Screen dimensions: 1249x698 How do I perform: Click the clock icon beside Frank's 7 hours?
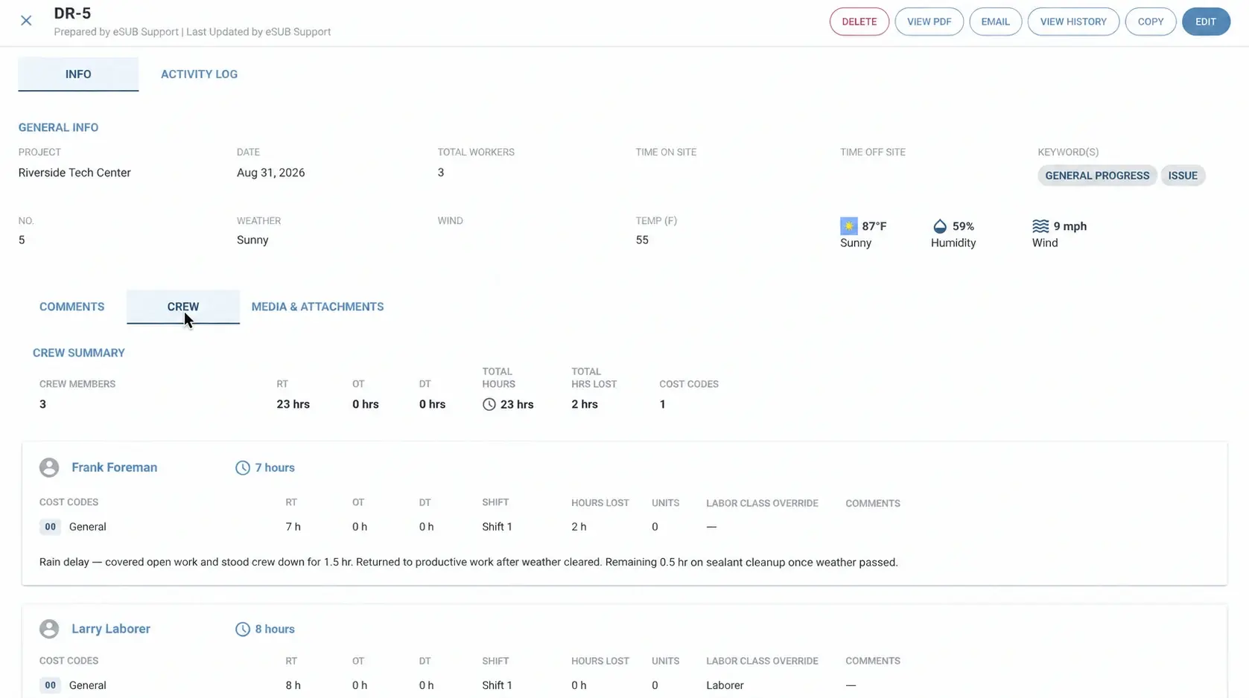pos(243,467)
